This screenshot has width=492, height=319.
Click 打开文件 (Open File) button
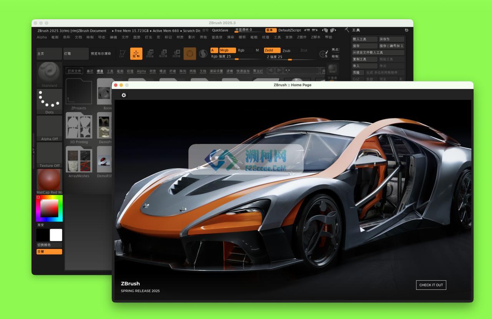(x=75, y=71)
